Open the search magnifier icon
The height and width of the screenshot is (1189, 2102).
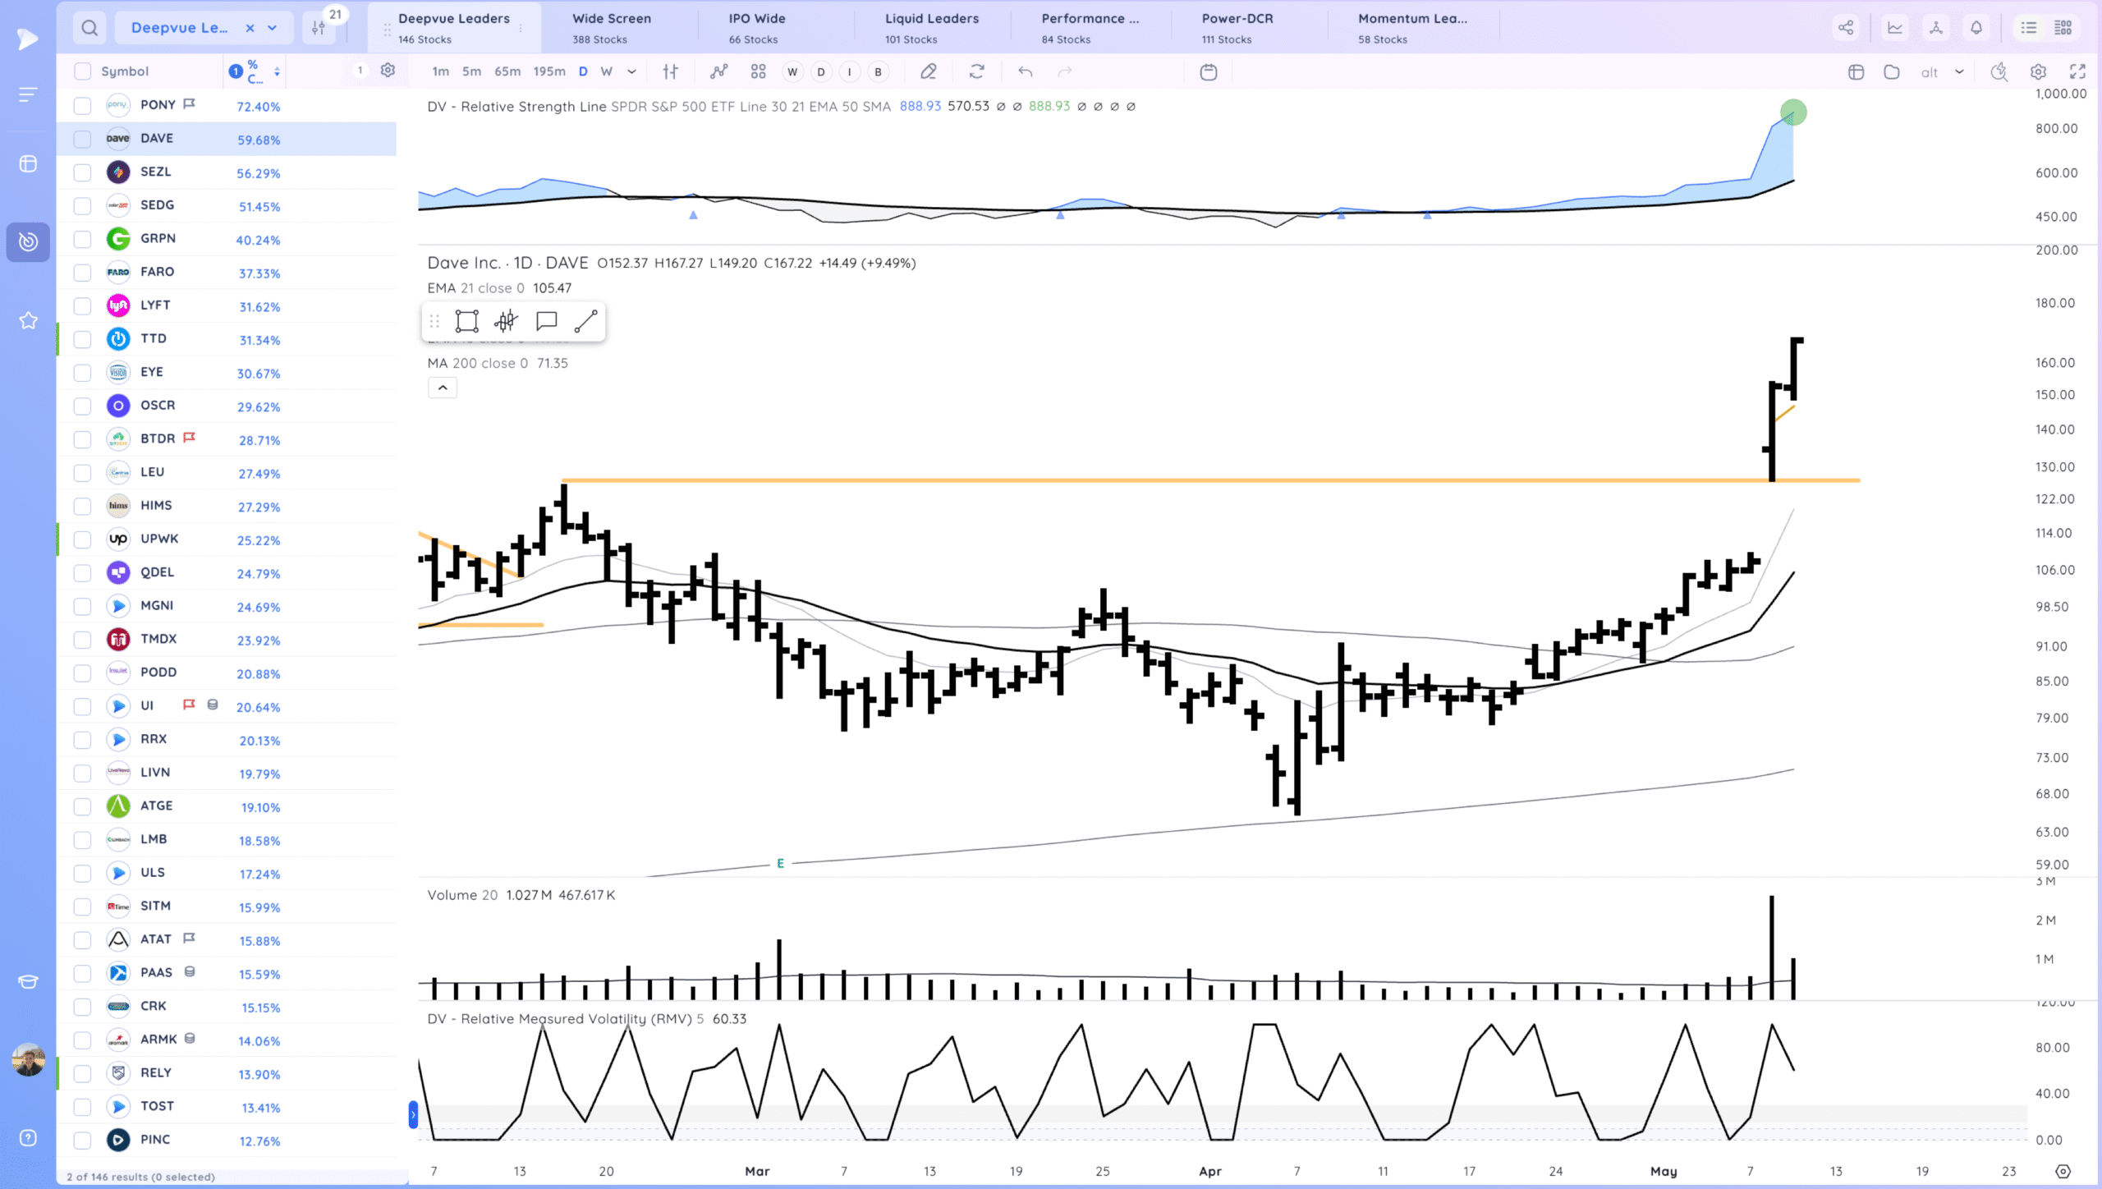coord(89,28)
